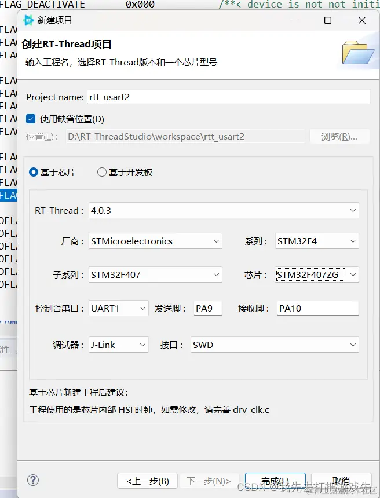Viewport: 380px width, 498px height.
Task: Click the 位置 workspace path field
Action: point(185,137)
